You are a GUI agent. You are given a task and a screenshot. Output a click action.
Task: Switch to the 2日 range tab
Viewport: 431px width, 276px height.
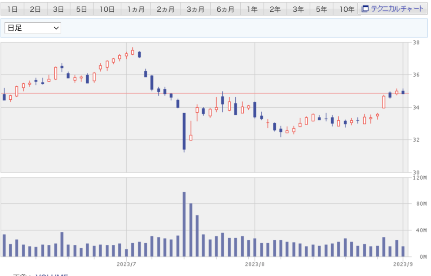tap(35, 9)
